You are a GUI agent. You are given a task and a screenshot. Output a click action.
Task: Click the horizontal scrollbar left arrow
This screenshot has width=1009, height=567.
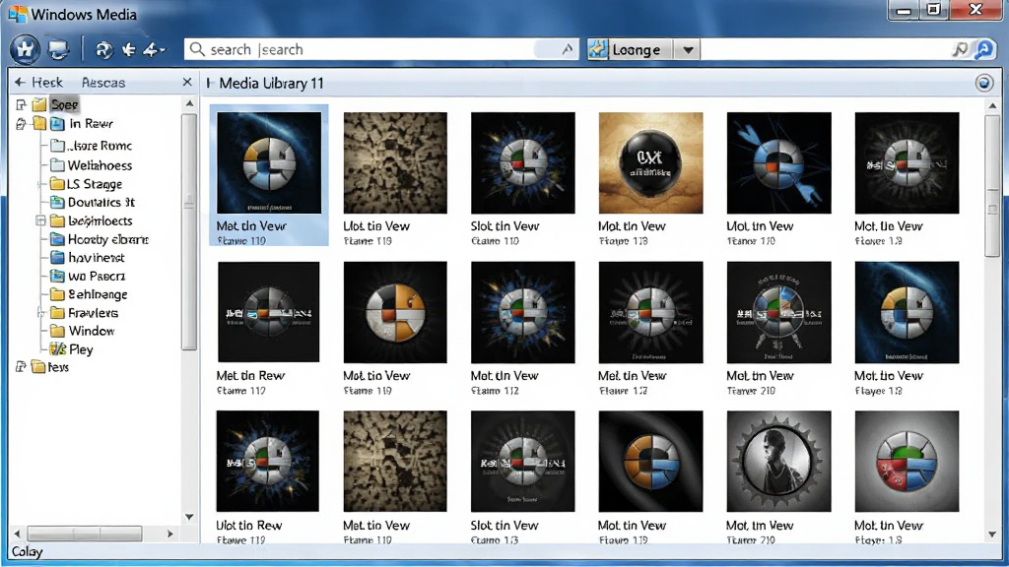pyautogui.click(x=18, y=534)
